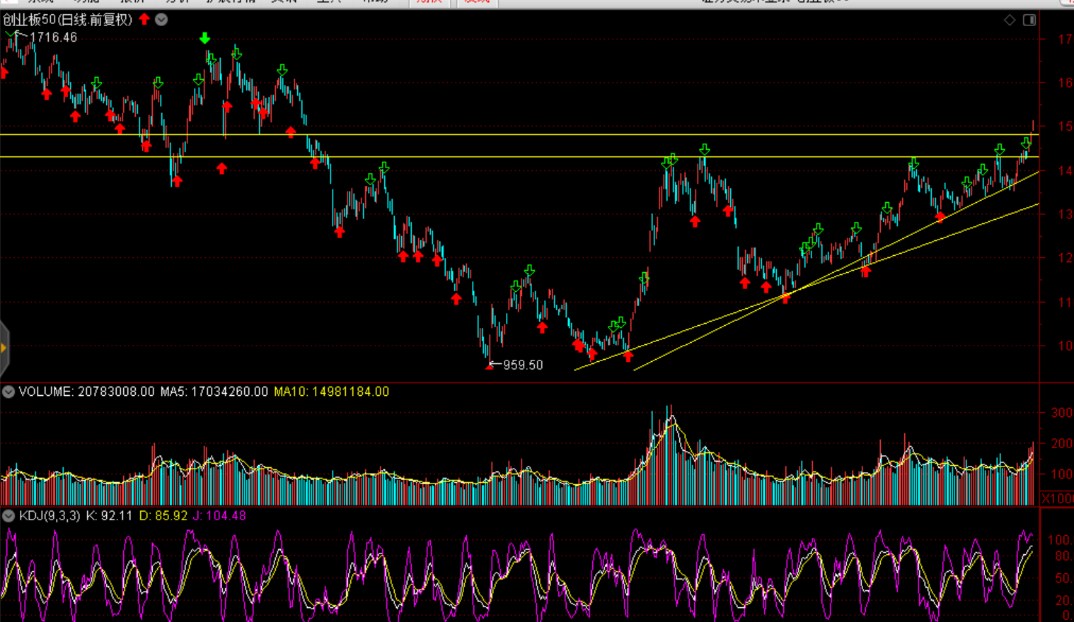
Task: Open the dropdown beside 创业板50 chart title
Action: pyautogui.click(x=161, y=20)
